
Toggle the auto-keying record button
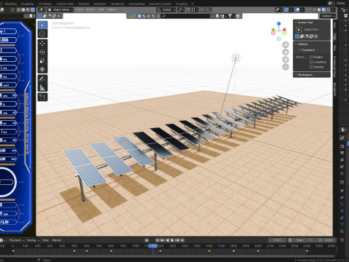click(147, 240)
